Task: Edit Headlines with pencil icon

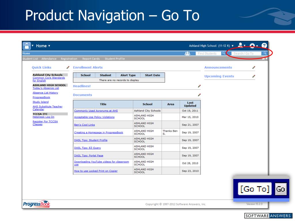Action: (199, 86)
